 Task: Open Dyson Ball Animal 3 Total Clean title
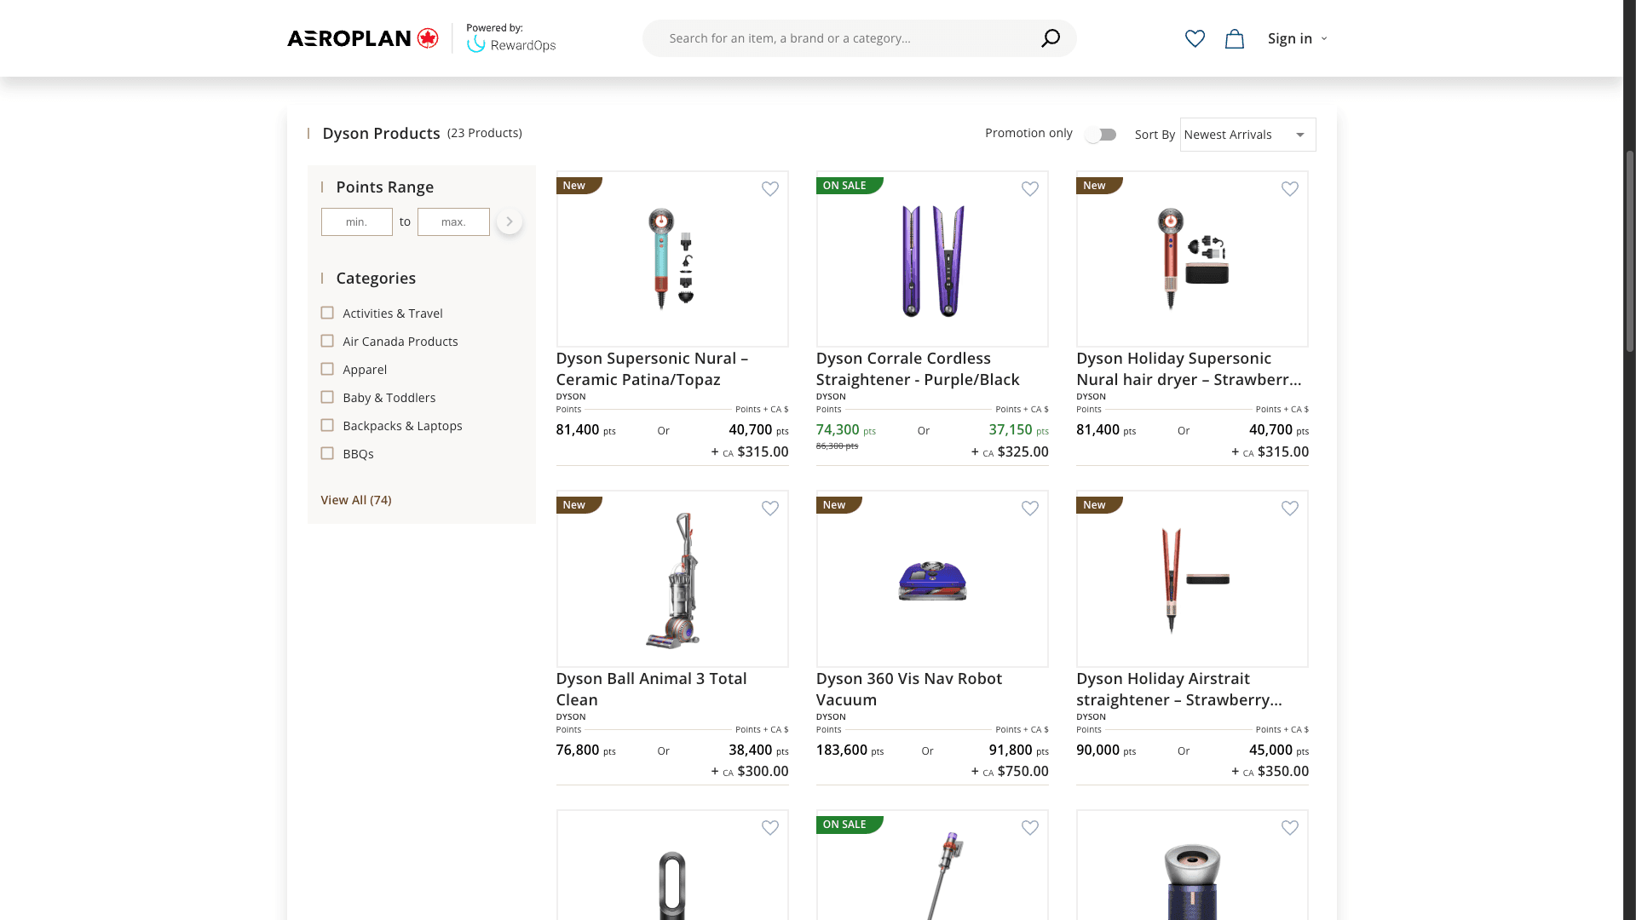coord(651,689)
